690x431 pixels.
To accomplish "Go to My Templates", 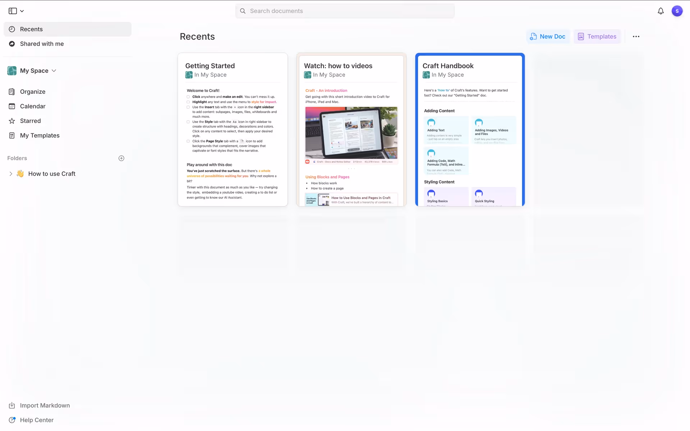I will [40, 135].
